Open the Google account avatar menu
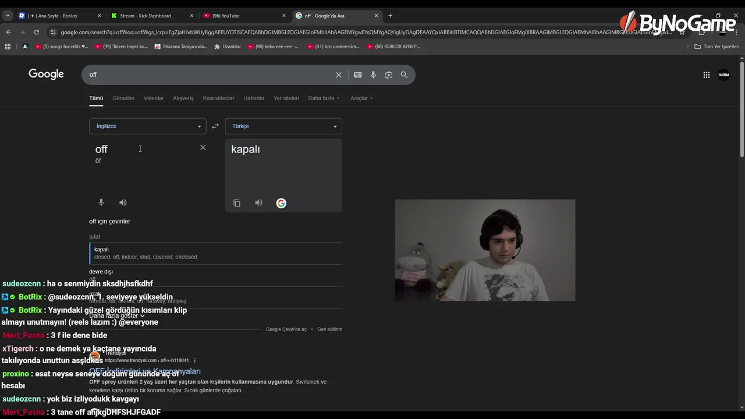The image size is (745, 419). (723, 74)
